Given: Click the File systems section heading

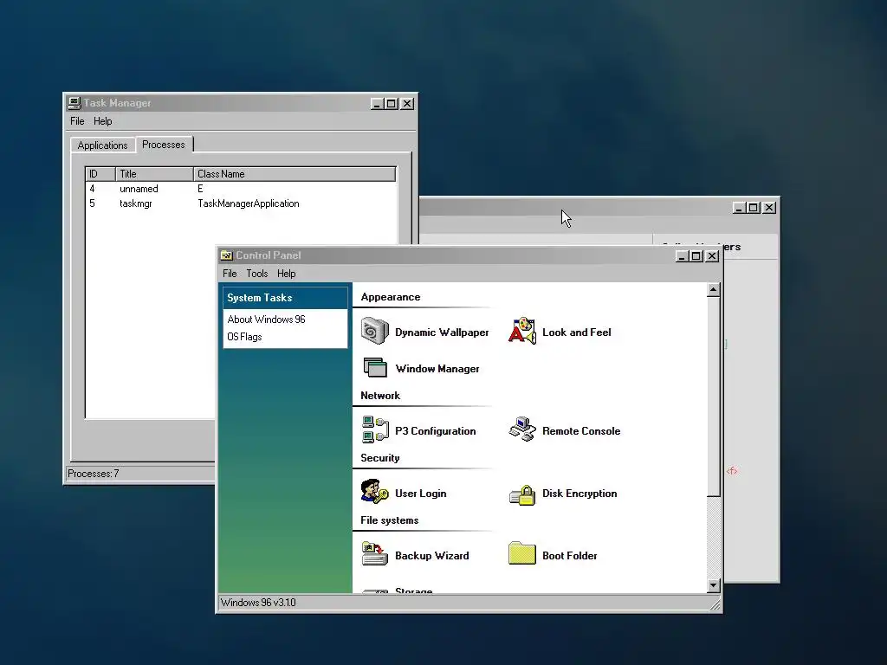Looking at the screenshot, I should 389,520.
